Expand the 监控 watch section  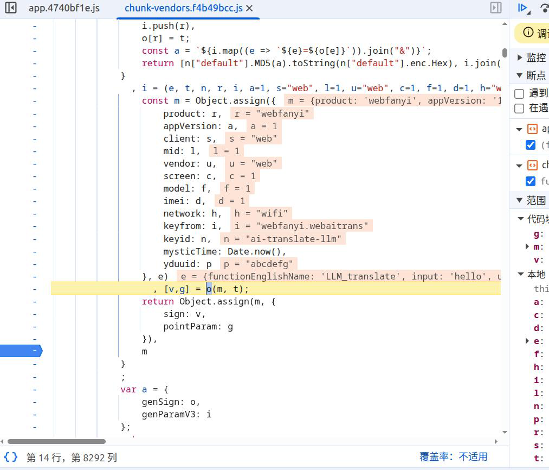[x=520, y=57]
